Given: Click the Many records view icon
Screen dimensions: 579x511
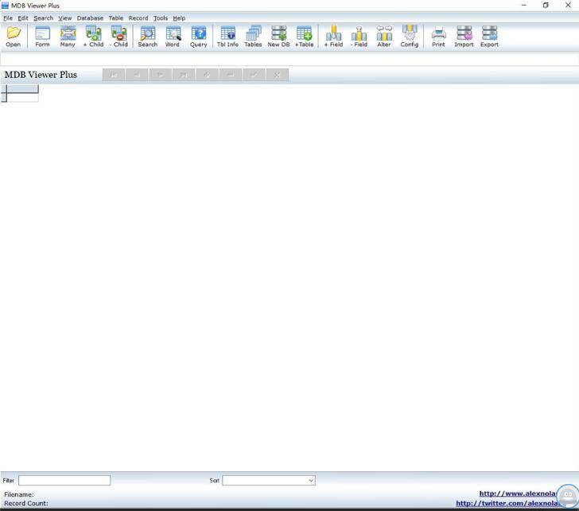Looking at the screenshot, I should pos(68,36).
